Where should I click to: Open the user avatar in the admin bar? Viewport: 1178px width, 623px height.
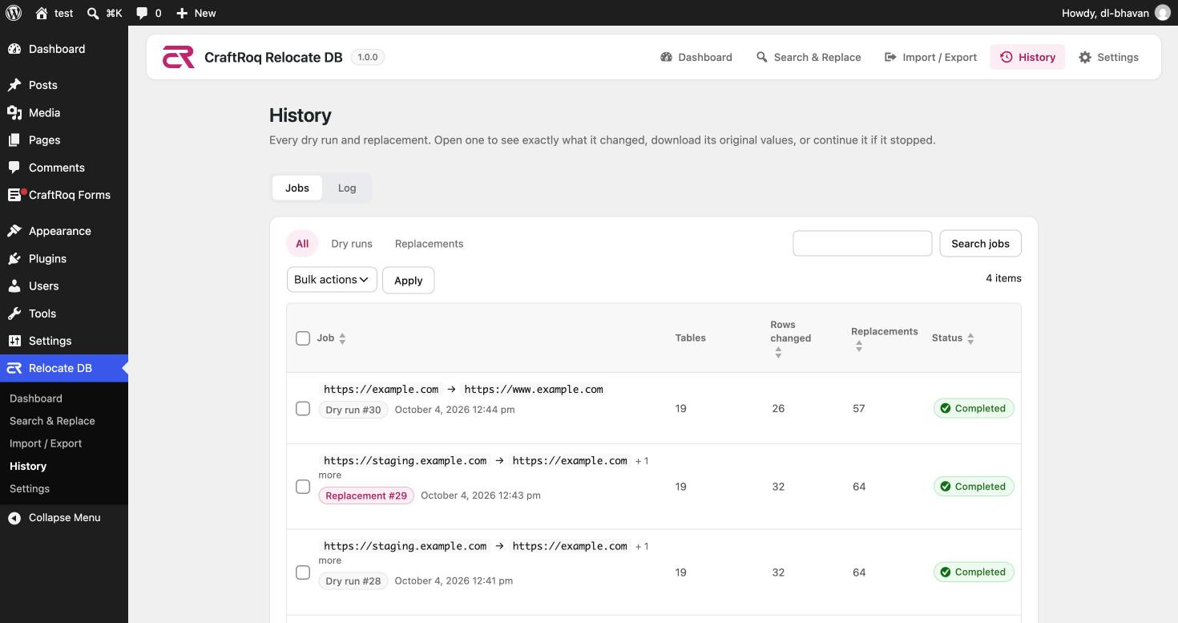(1162, 13)
